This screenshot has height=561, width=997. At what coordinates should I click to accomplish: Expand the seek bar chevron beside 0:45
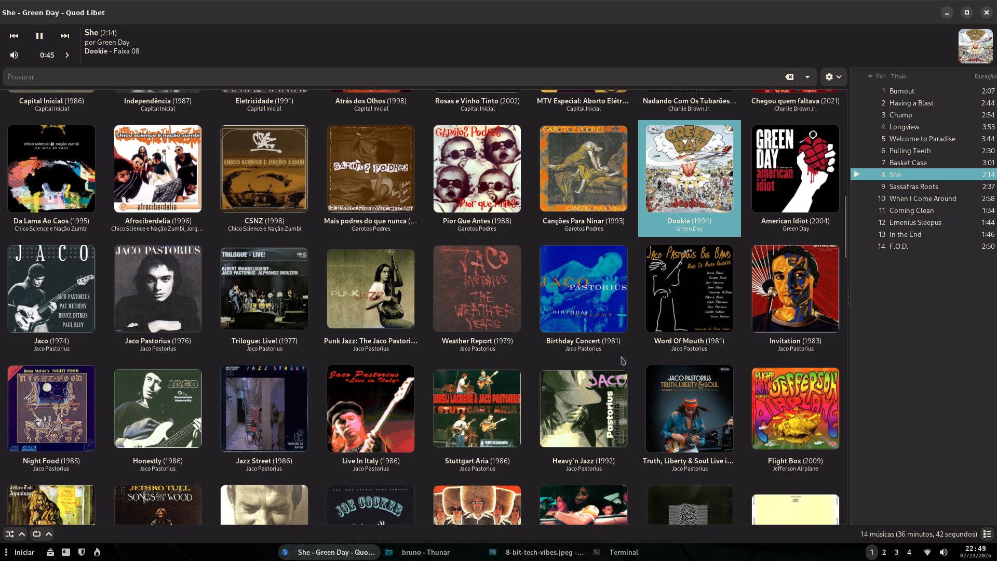(x=67, y=55)
